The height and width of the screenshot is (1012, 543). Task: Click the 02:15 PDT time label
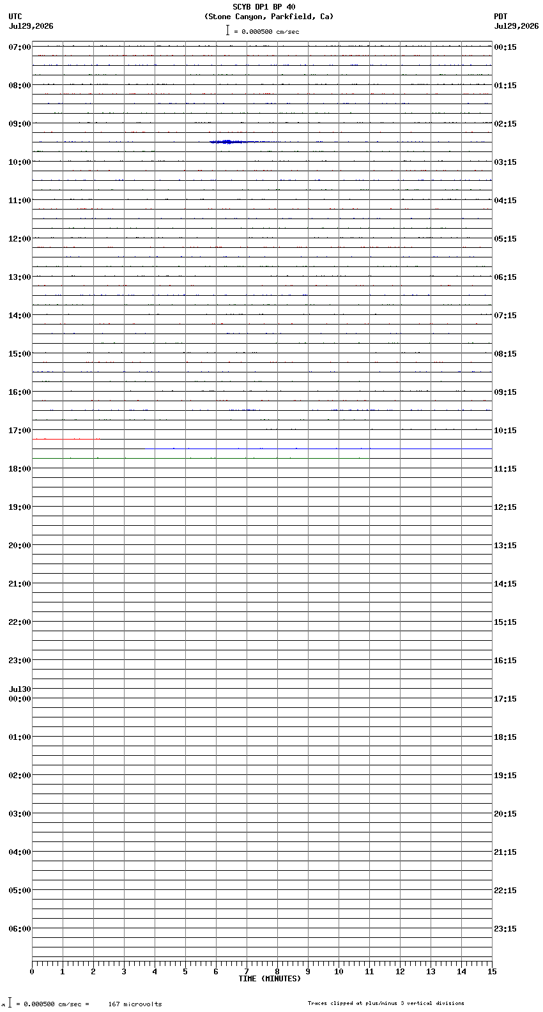(505, 124)
